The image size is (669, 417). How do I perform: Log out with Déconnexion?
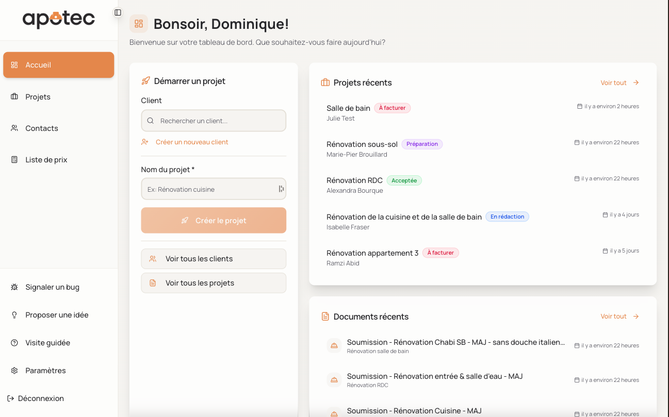tap(36, 398)
